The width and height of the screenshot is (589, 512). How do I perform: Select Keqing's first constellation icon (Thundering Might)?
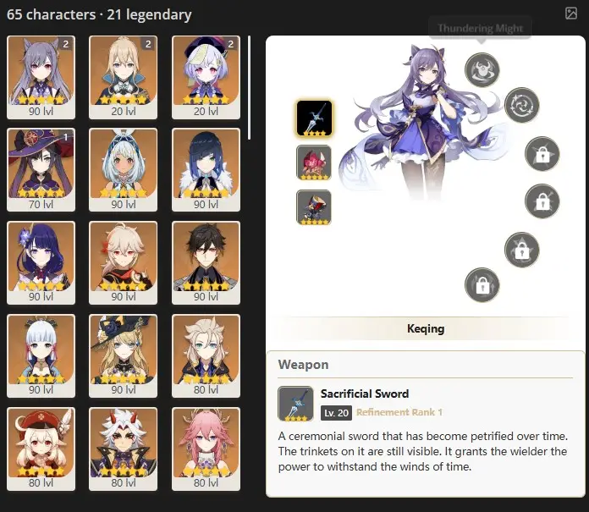(x=482, y=70)
